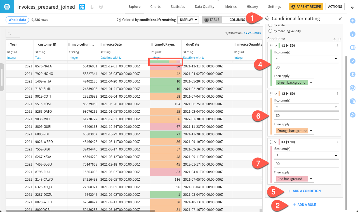Open the DISPLAY dropdown
The width and height of the screenshot is (358, 212).
point(188,20)
